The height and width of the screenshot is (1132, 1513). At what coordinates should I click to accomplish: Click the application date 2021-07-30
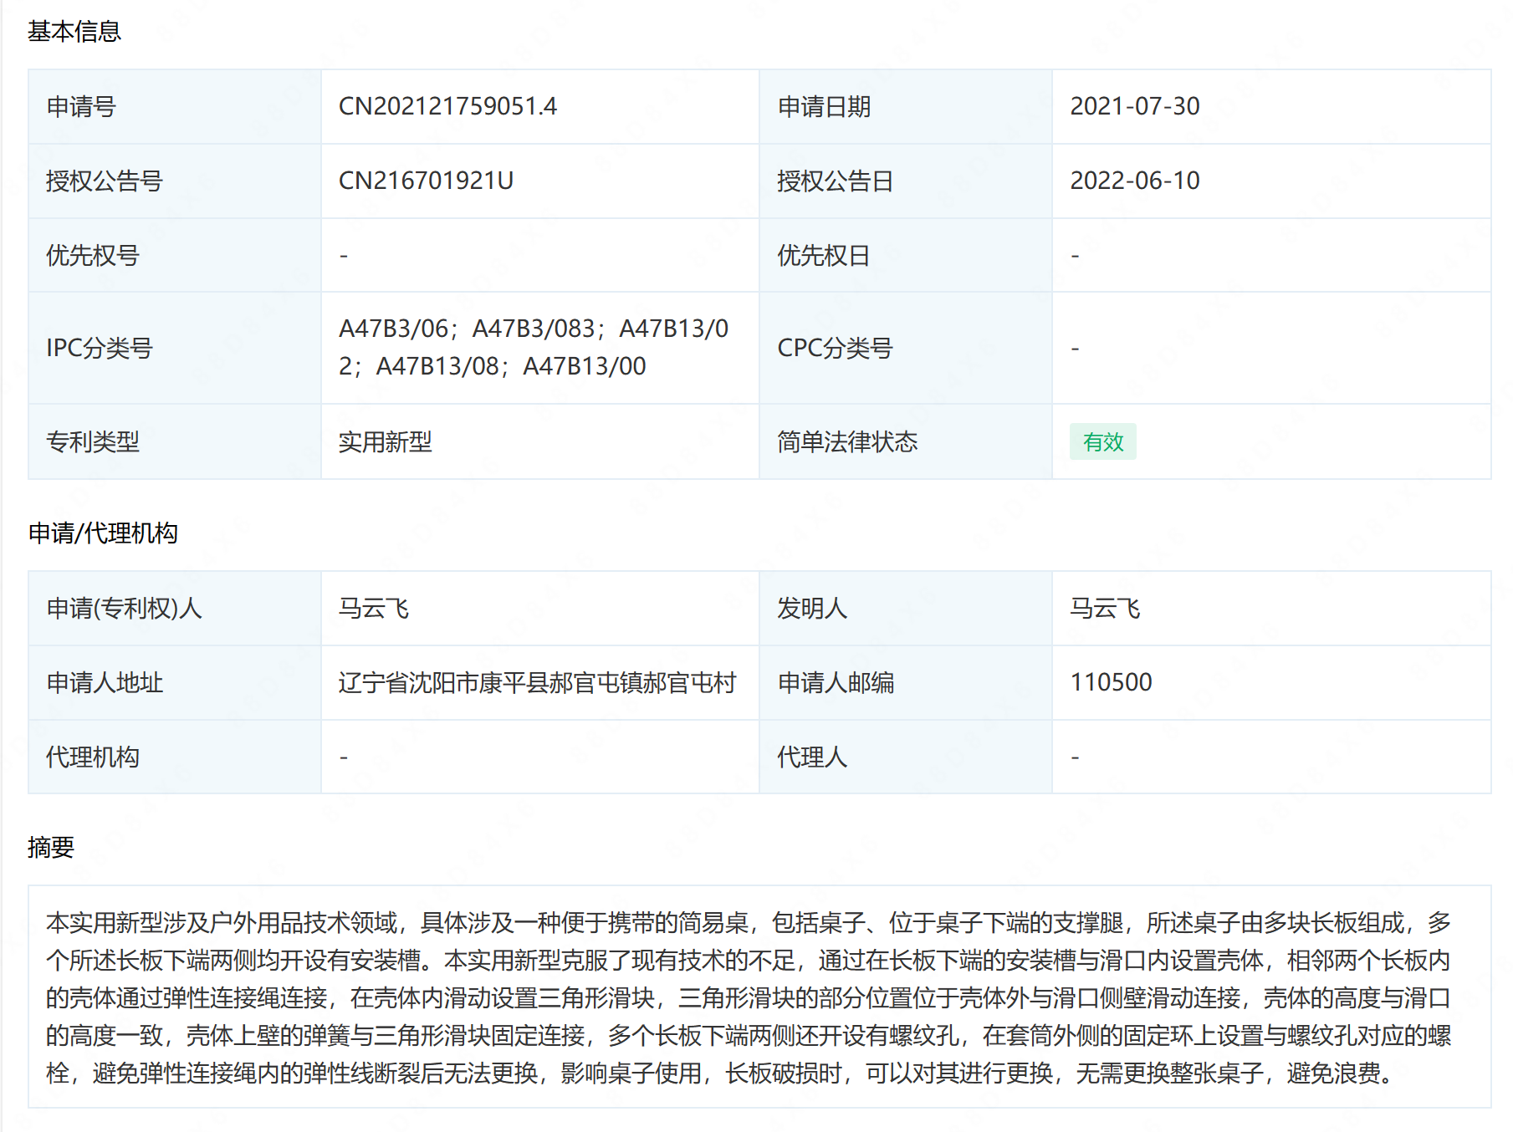tap(1135, 106)
